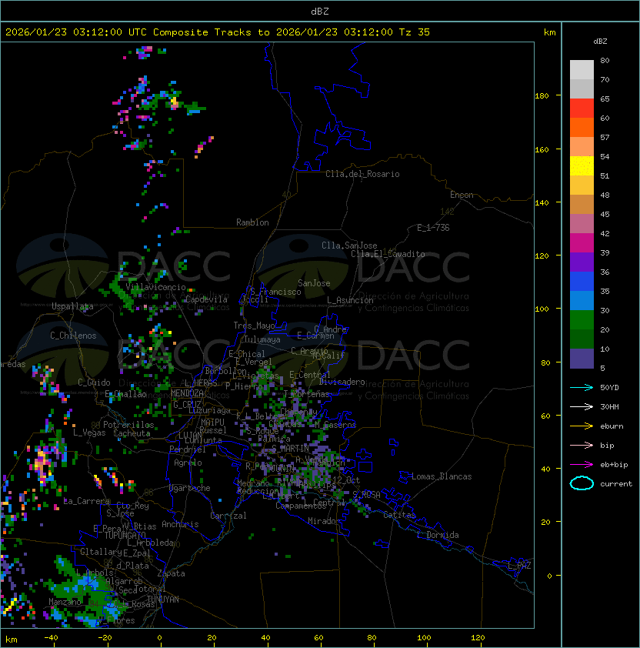Viewport: 640px width, 648px height.
Task: Click the 'Anchoris' map label
Action: pos(180,524)
